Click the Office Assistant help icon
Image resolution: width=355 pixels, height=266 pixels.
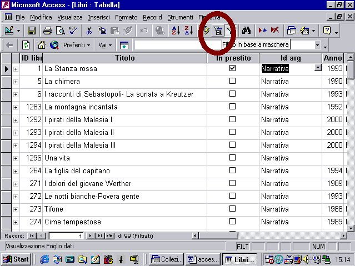327,31
